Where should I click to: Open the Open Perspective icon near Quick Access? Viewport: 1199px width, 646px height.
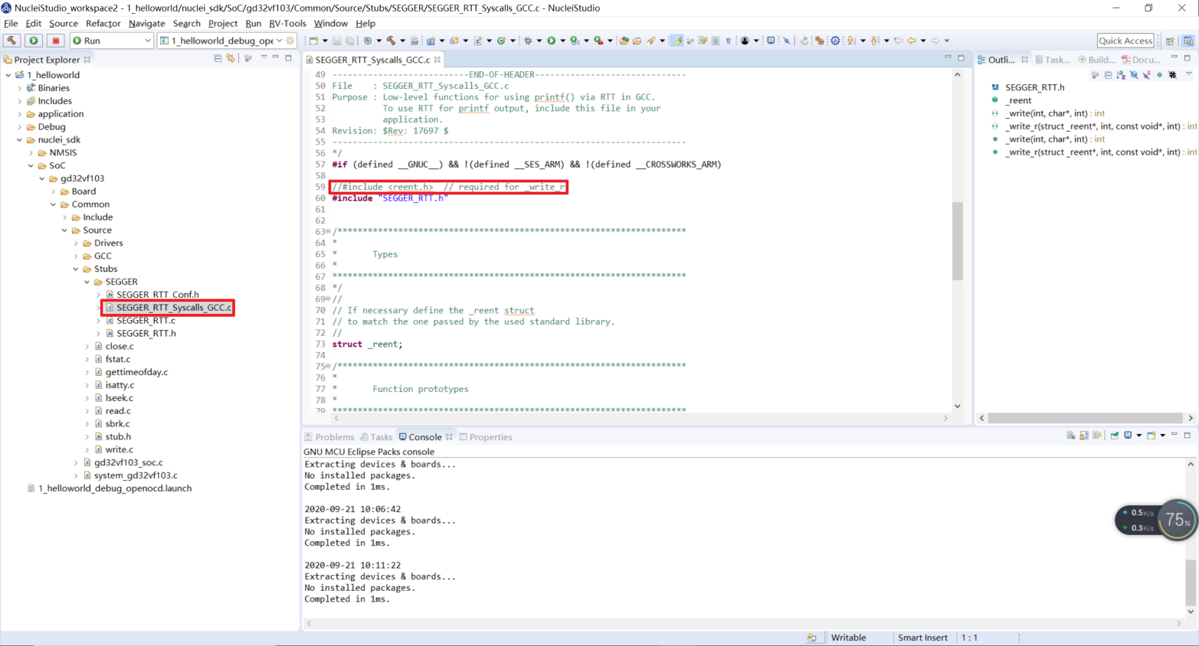(x=1170, y=41)
